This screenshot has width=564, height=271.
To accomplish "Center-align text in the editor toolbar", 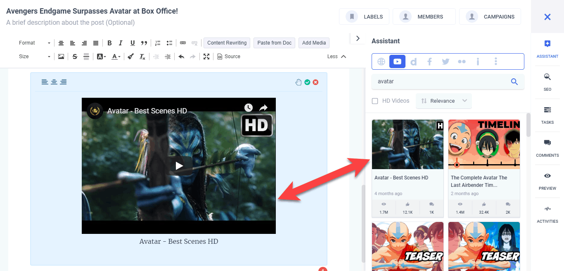I will (61, 43).
